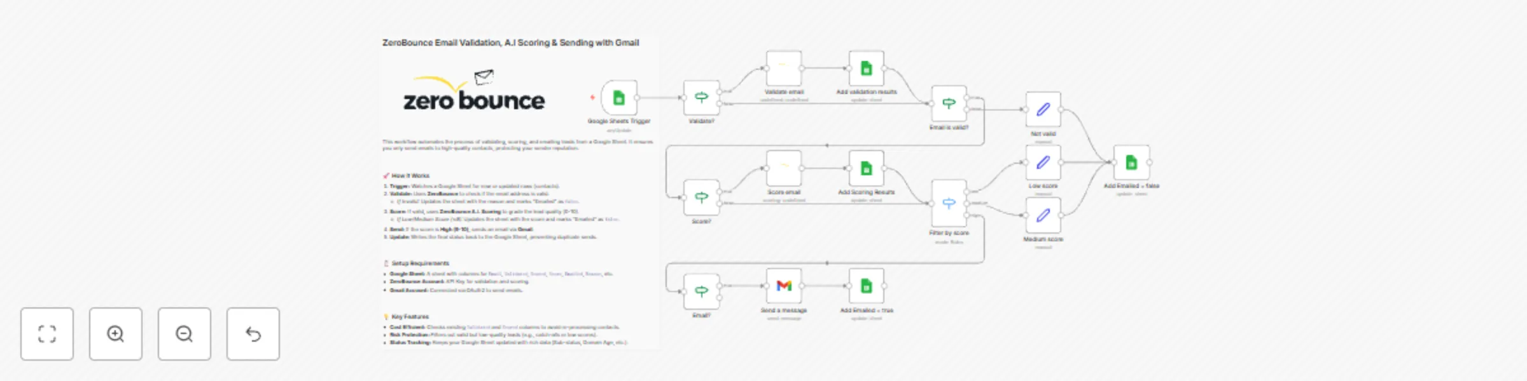Select the Score? if node
Screen dimensions: 1527x381
[x=701, y=197]
